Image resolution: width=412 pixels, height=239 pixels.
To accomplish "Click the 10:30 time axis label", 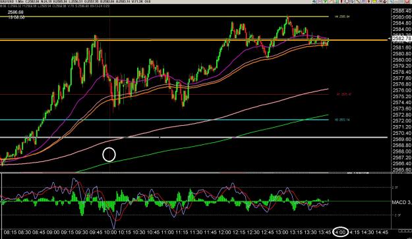I will click(138, 232).
